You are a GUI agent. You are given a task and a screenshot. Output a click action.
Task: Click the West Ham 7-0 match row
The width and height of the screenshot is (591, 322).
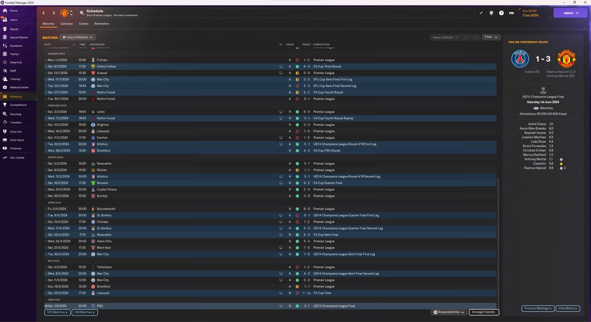click(270, 248)
